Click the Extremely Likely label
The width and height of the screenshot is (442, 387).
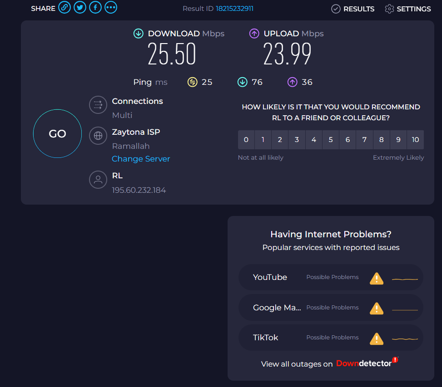(398, 157)
